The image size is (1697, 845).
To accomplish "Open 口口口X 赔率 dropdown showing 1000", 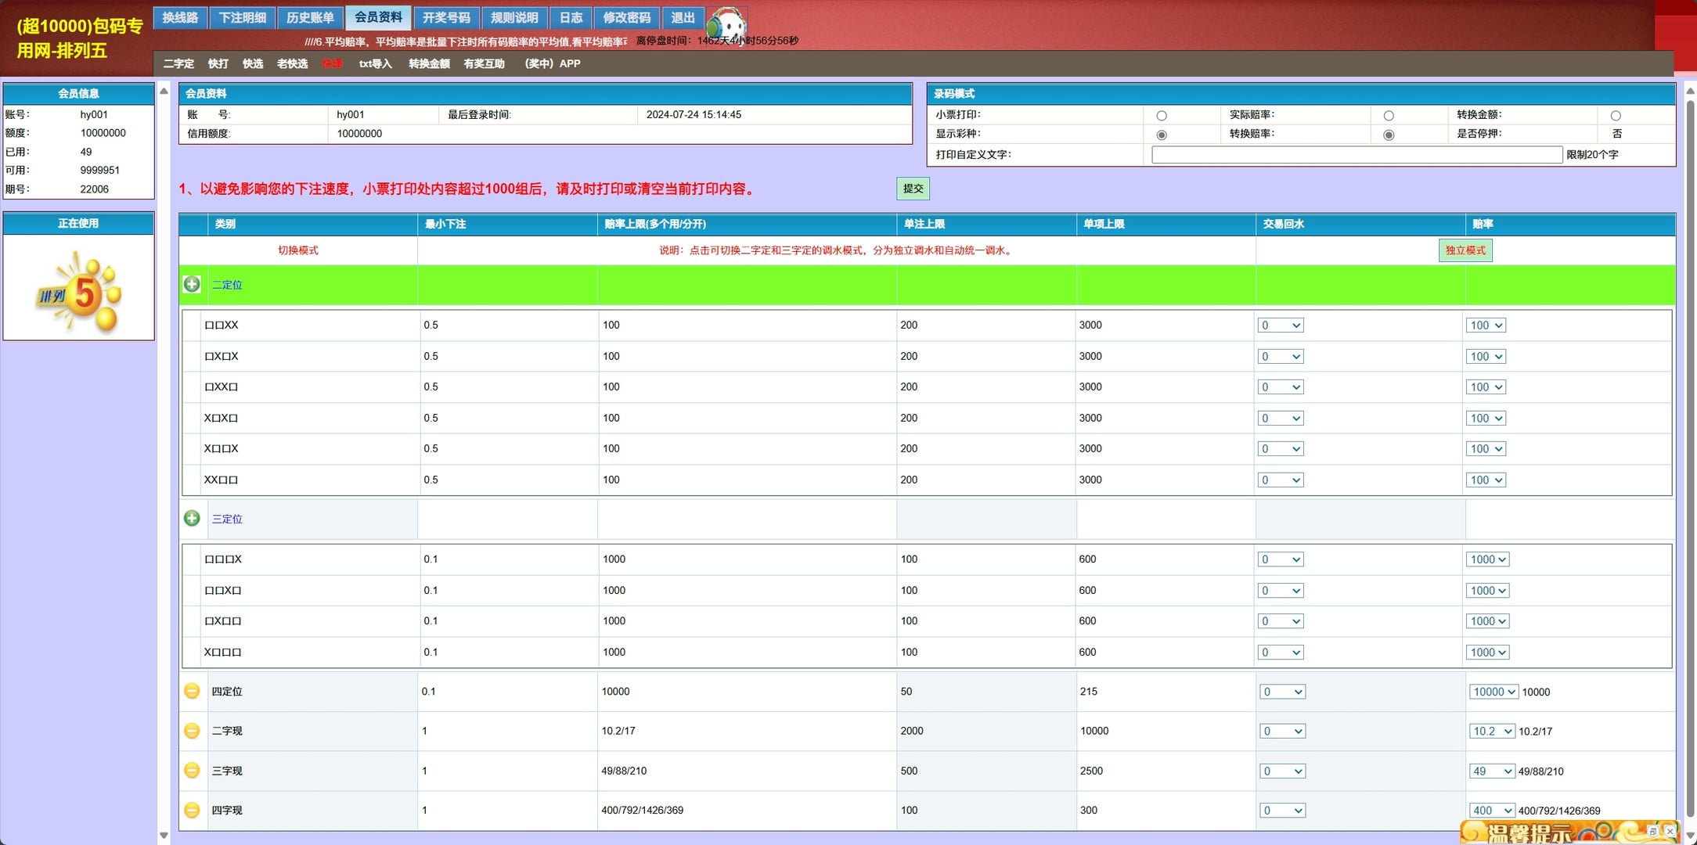I will tap(1487, 559).
